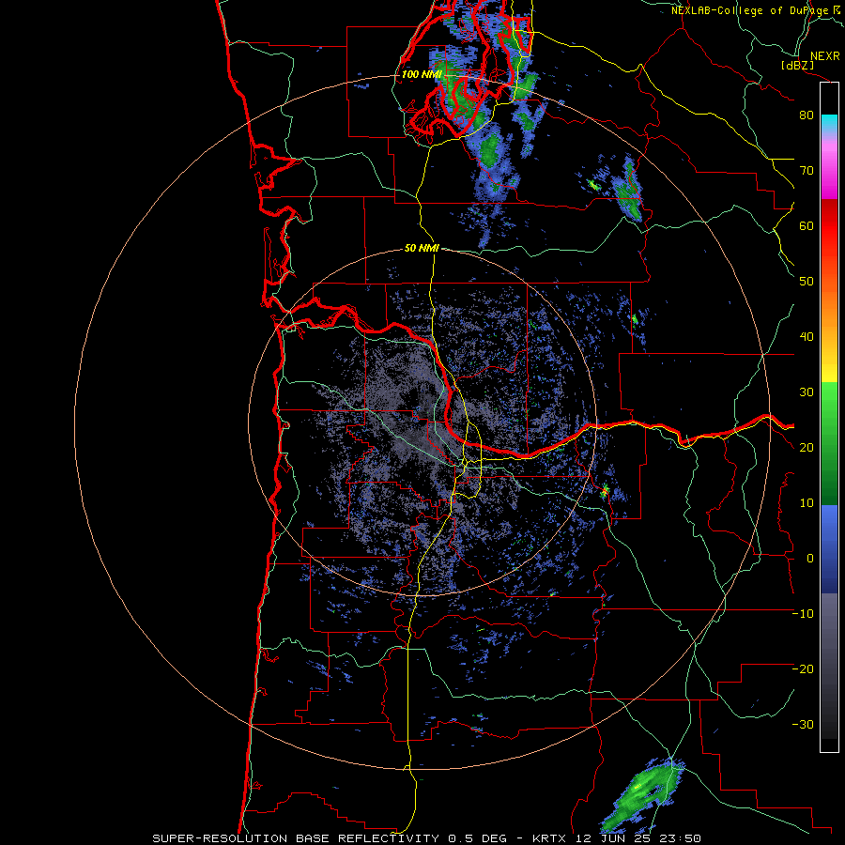This screenshot has height=845, width=845.
Task: Click the -20 value on the dBZ scale
Action: pyautogui.click(x=803, y=669)
